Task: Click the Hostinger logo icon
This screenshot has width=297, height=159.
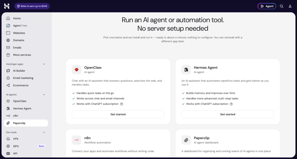Action: click(x=7, y=6)
